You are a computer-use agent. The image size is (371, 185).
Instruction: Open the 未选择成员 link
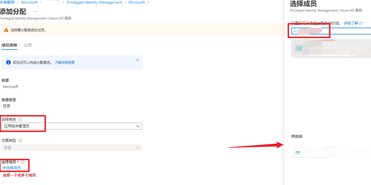click(12, 168)
